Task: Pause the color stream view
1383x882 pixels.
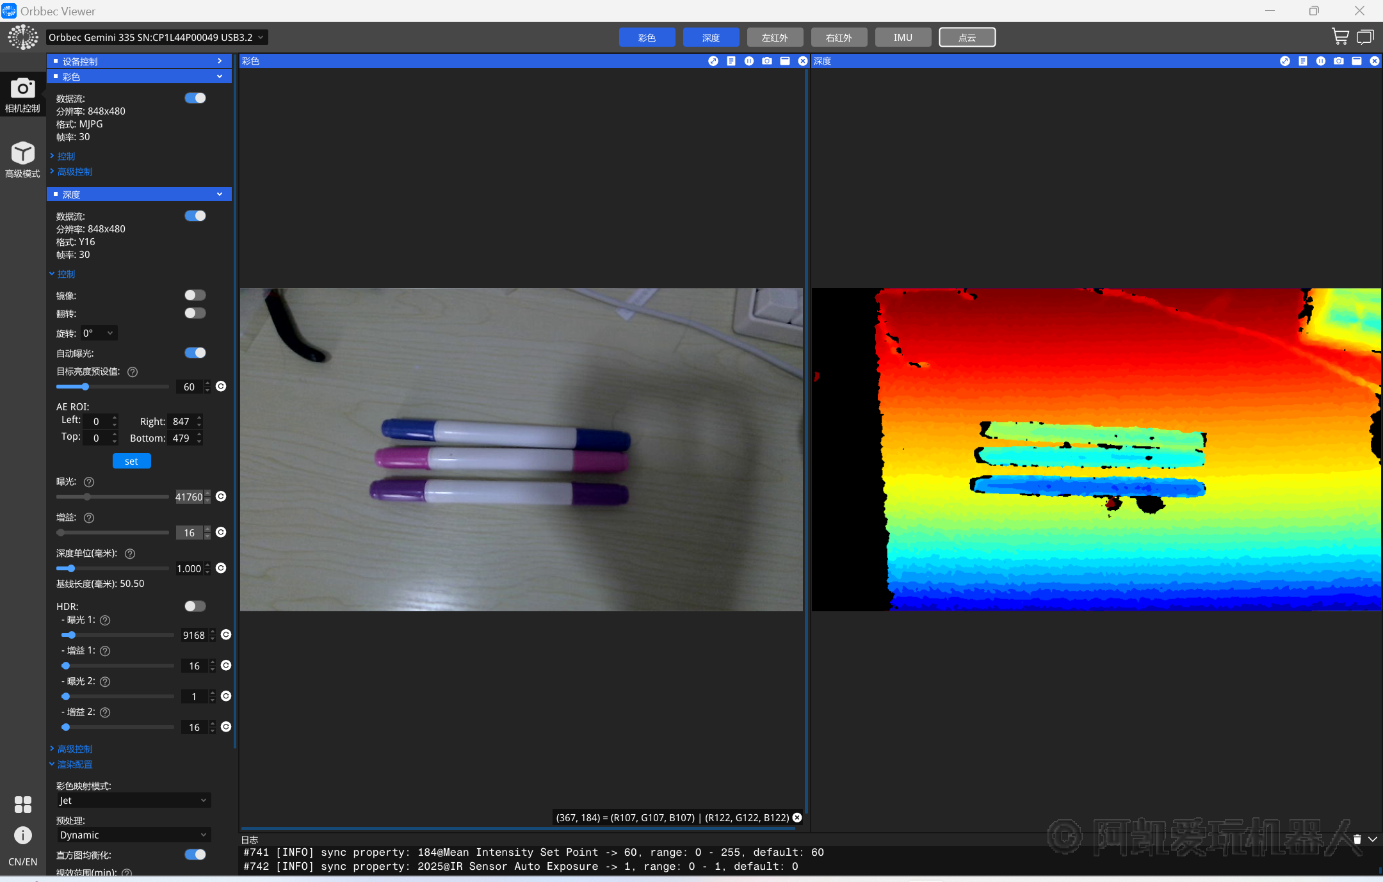Action: [748, 61]
